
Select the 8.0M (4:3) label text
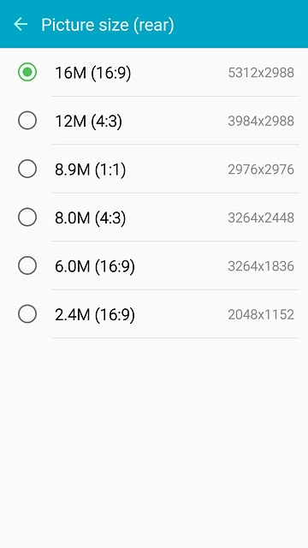tap(91, 218)
